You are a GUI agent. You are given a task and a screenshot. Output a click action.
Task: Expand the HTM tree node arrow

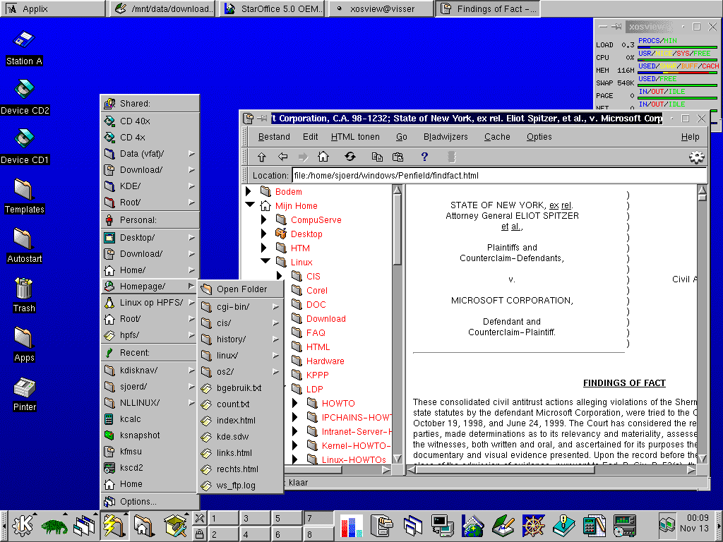point(264,248)
